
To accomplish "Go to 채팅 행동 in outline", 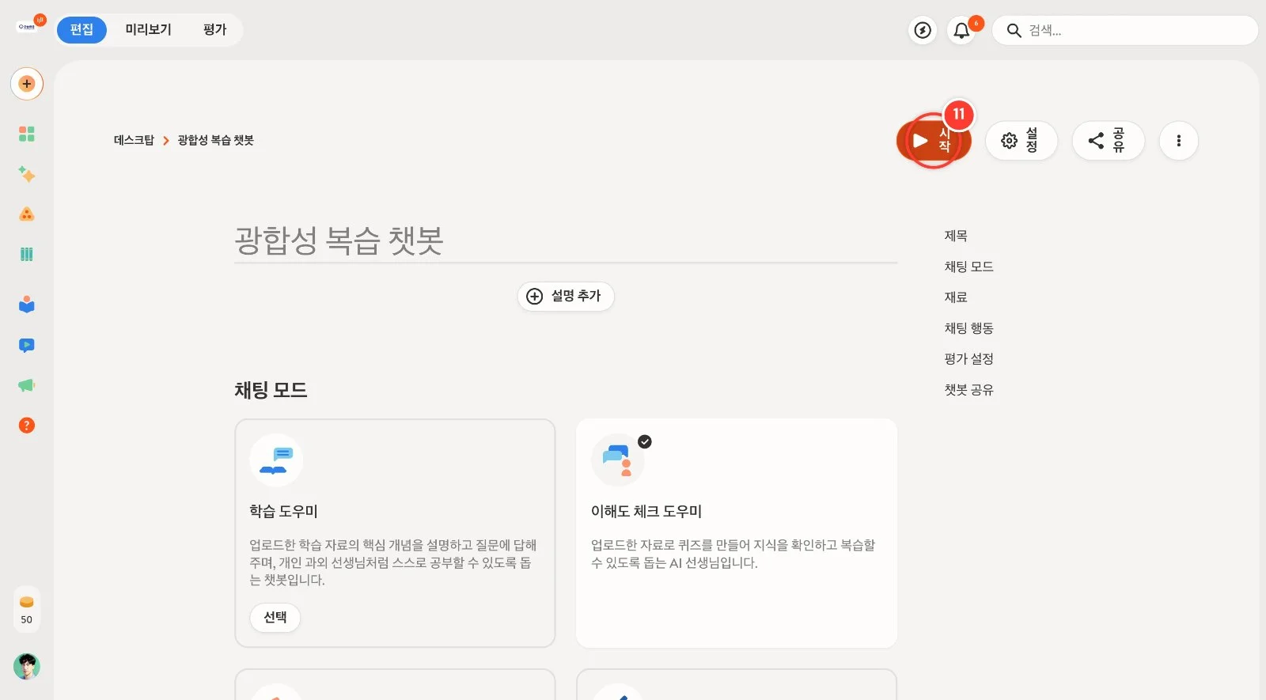I will point(968,328).
